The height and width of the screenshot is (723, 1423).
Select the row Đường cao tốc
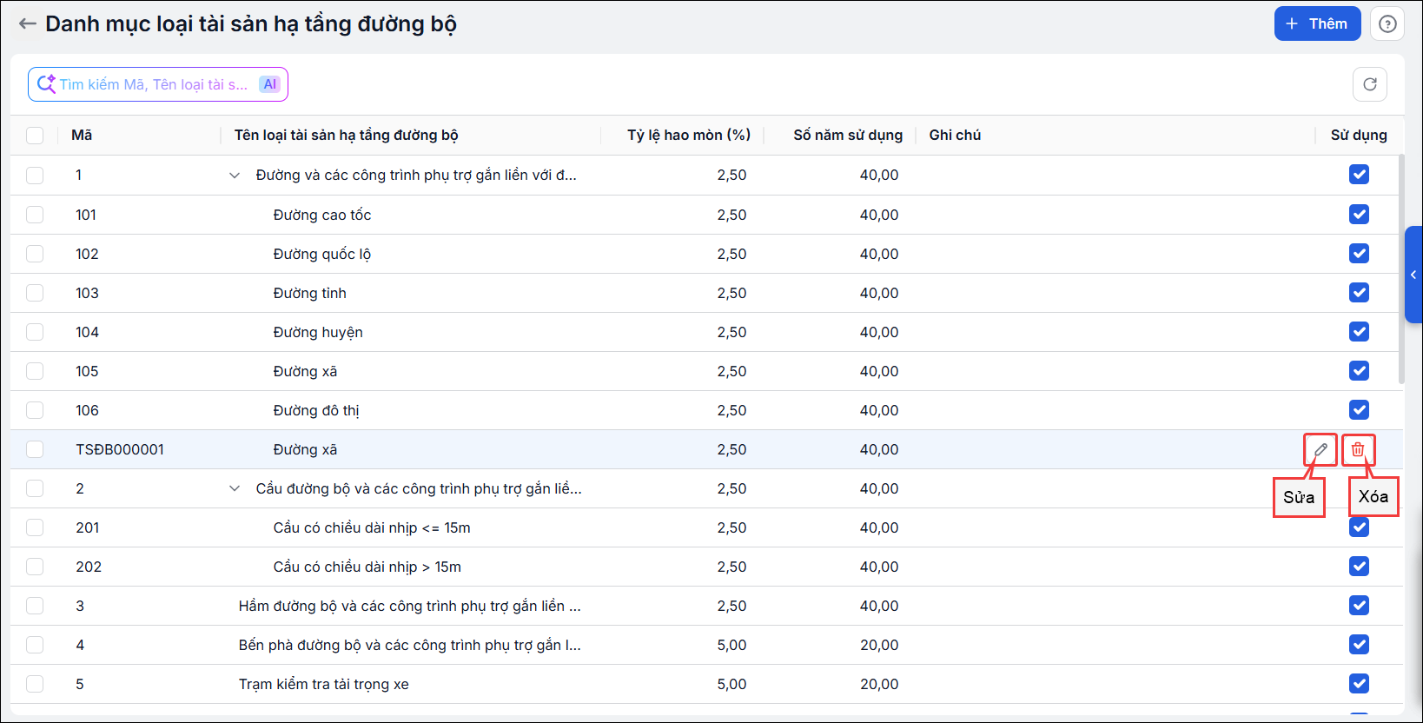707,215
